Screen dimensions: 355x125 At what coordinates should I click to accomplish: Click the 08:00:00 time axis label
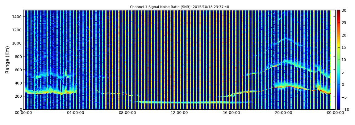pyautogui.click(x=127, y=113)
